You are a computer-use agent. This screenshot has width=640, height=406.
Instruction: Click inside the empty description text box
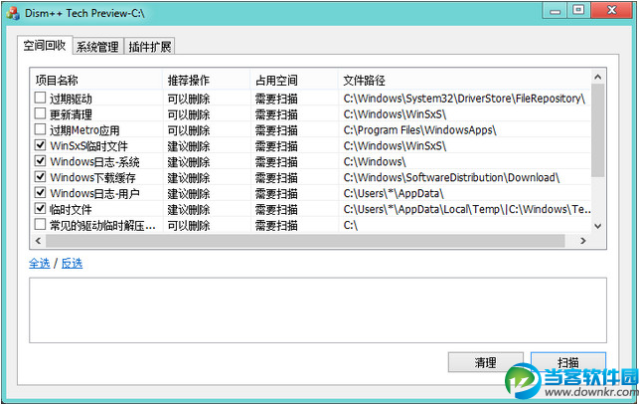[x=318, y=310]
